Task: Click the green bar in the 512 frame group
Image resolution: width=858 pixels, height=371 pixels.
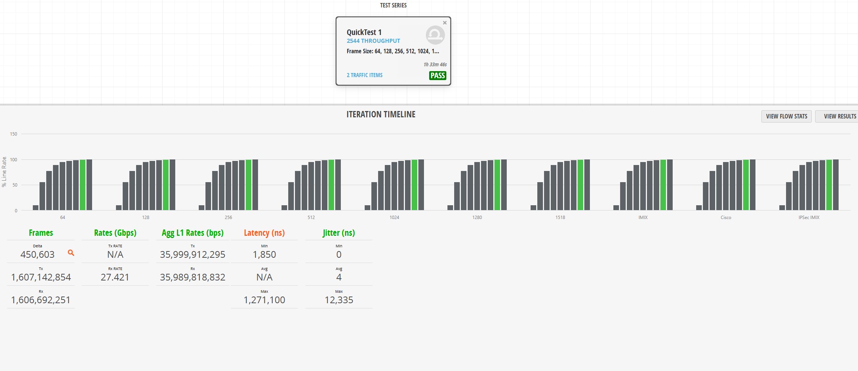Action: (331, 185)
